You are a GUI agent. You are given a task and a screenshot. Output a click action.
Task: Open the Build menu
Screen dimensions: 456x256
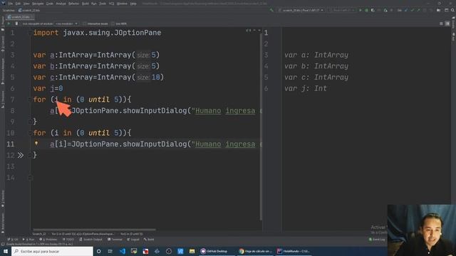click(x=85, y=4)
